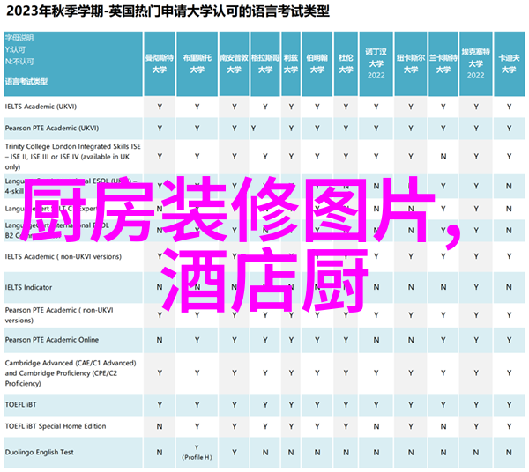Select the 兰卡斯特大学 column header
529x472 pixels.
(x=443, y=63)
